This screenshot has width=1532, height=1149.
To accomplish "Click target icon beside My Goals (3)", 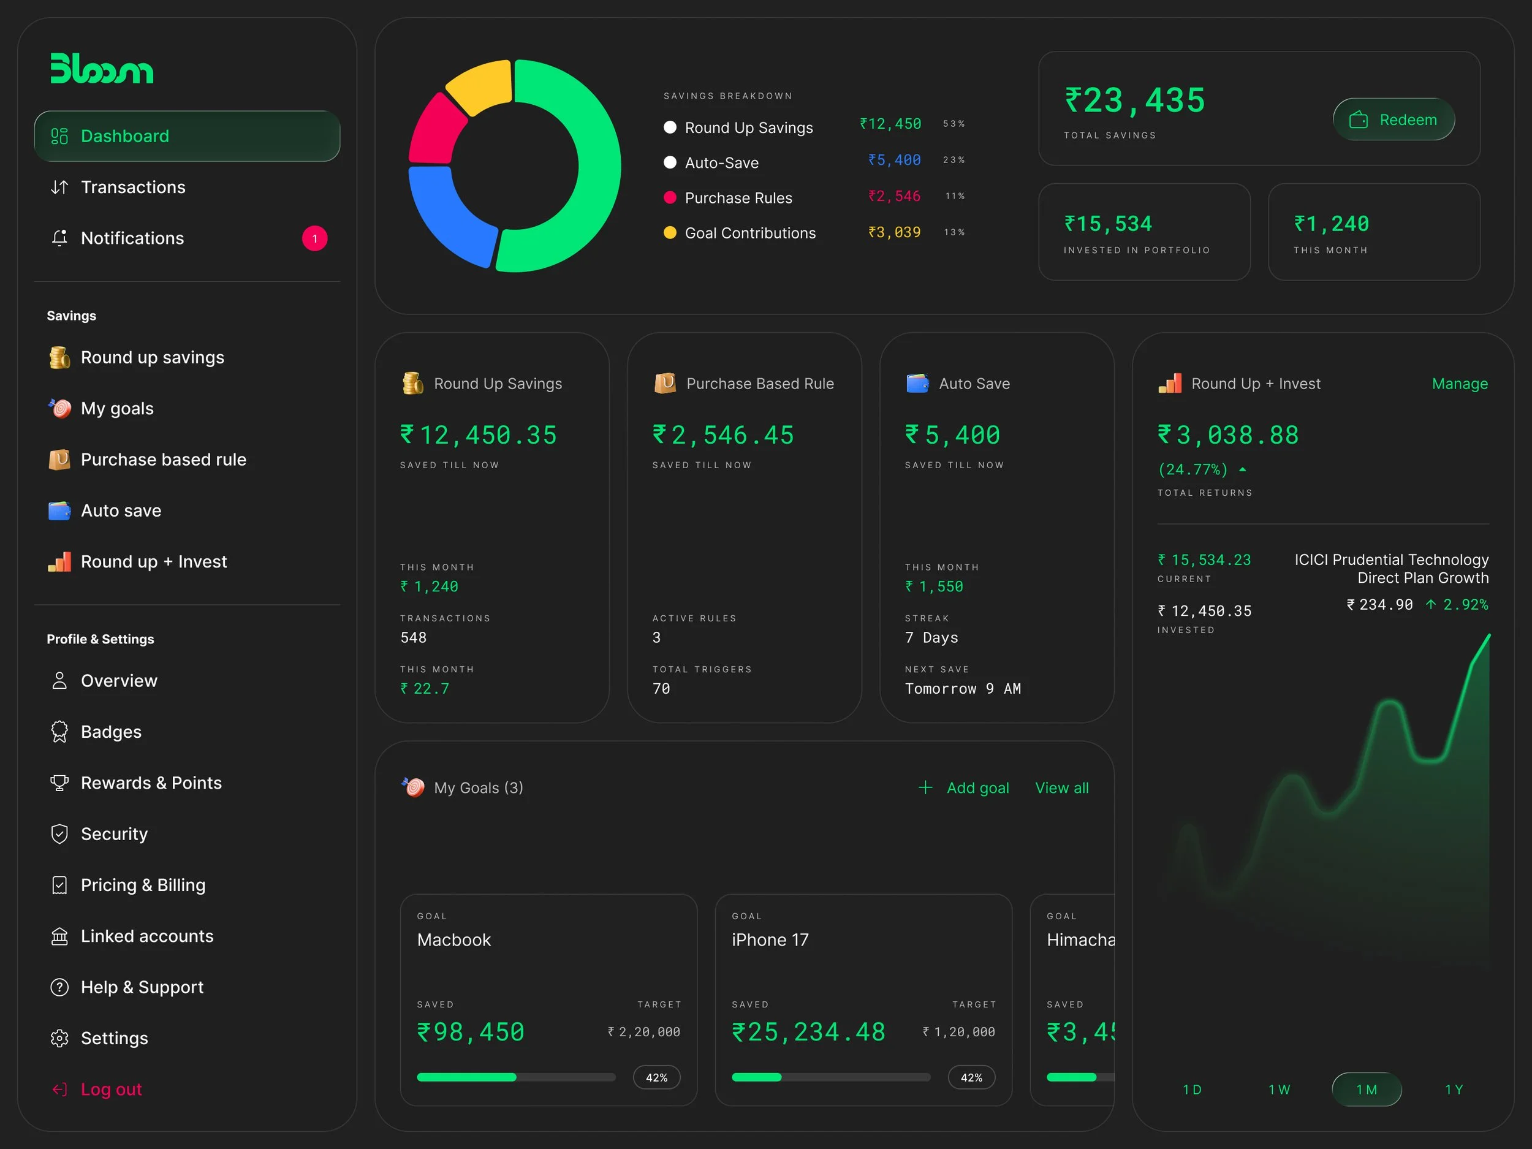I will click(413, 787).
